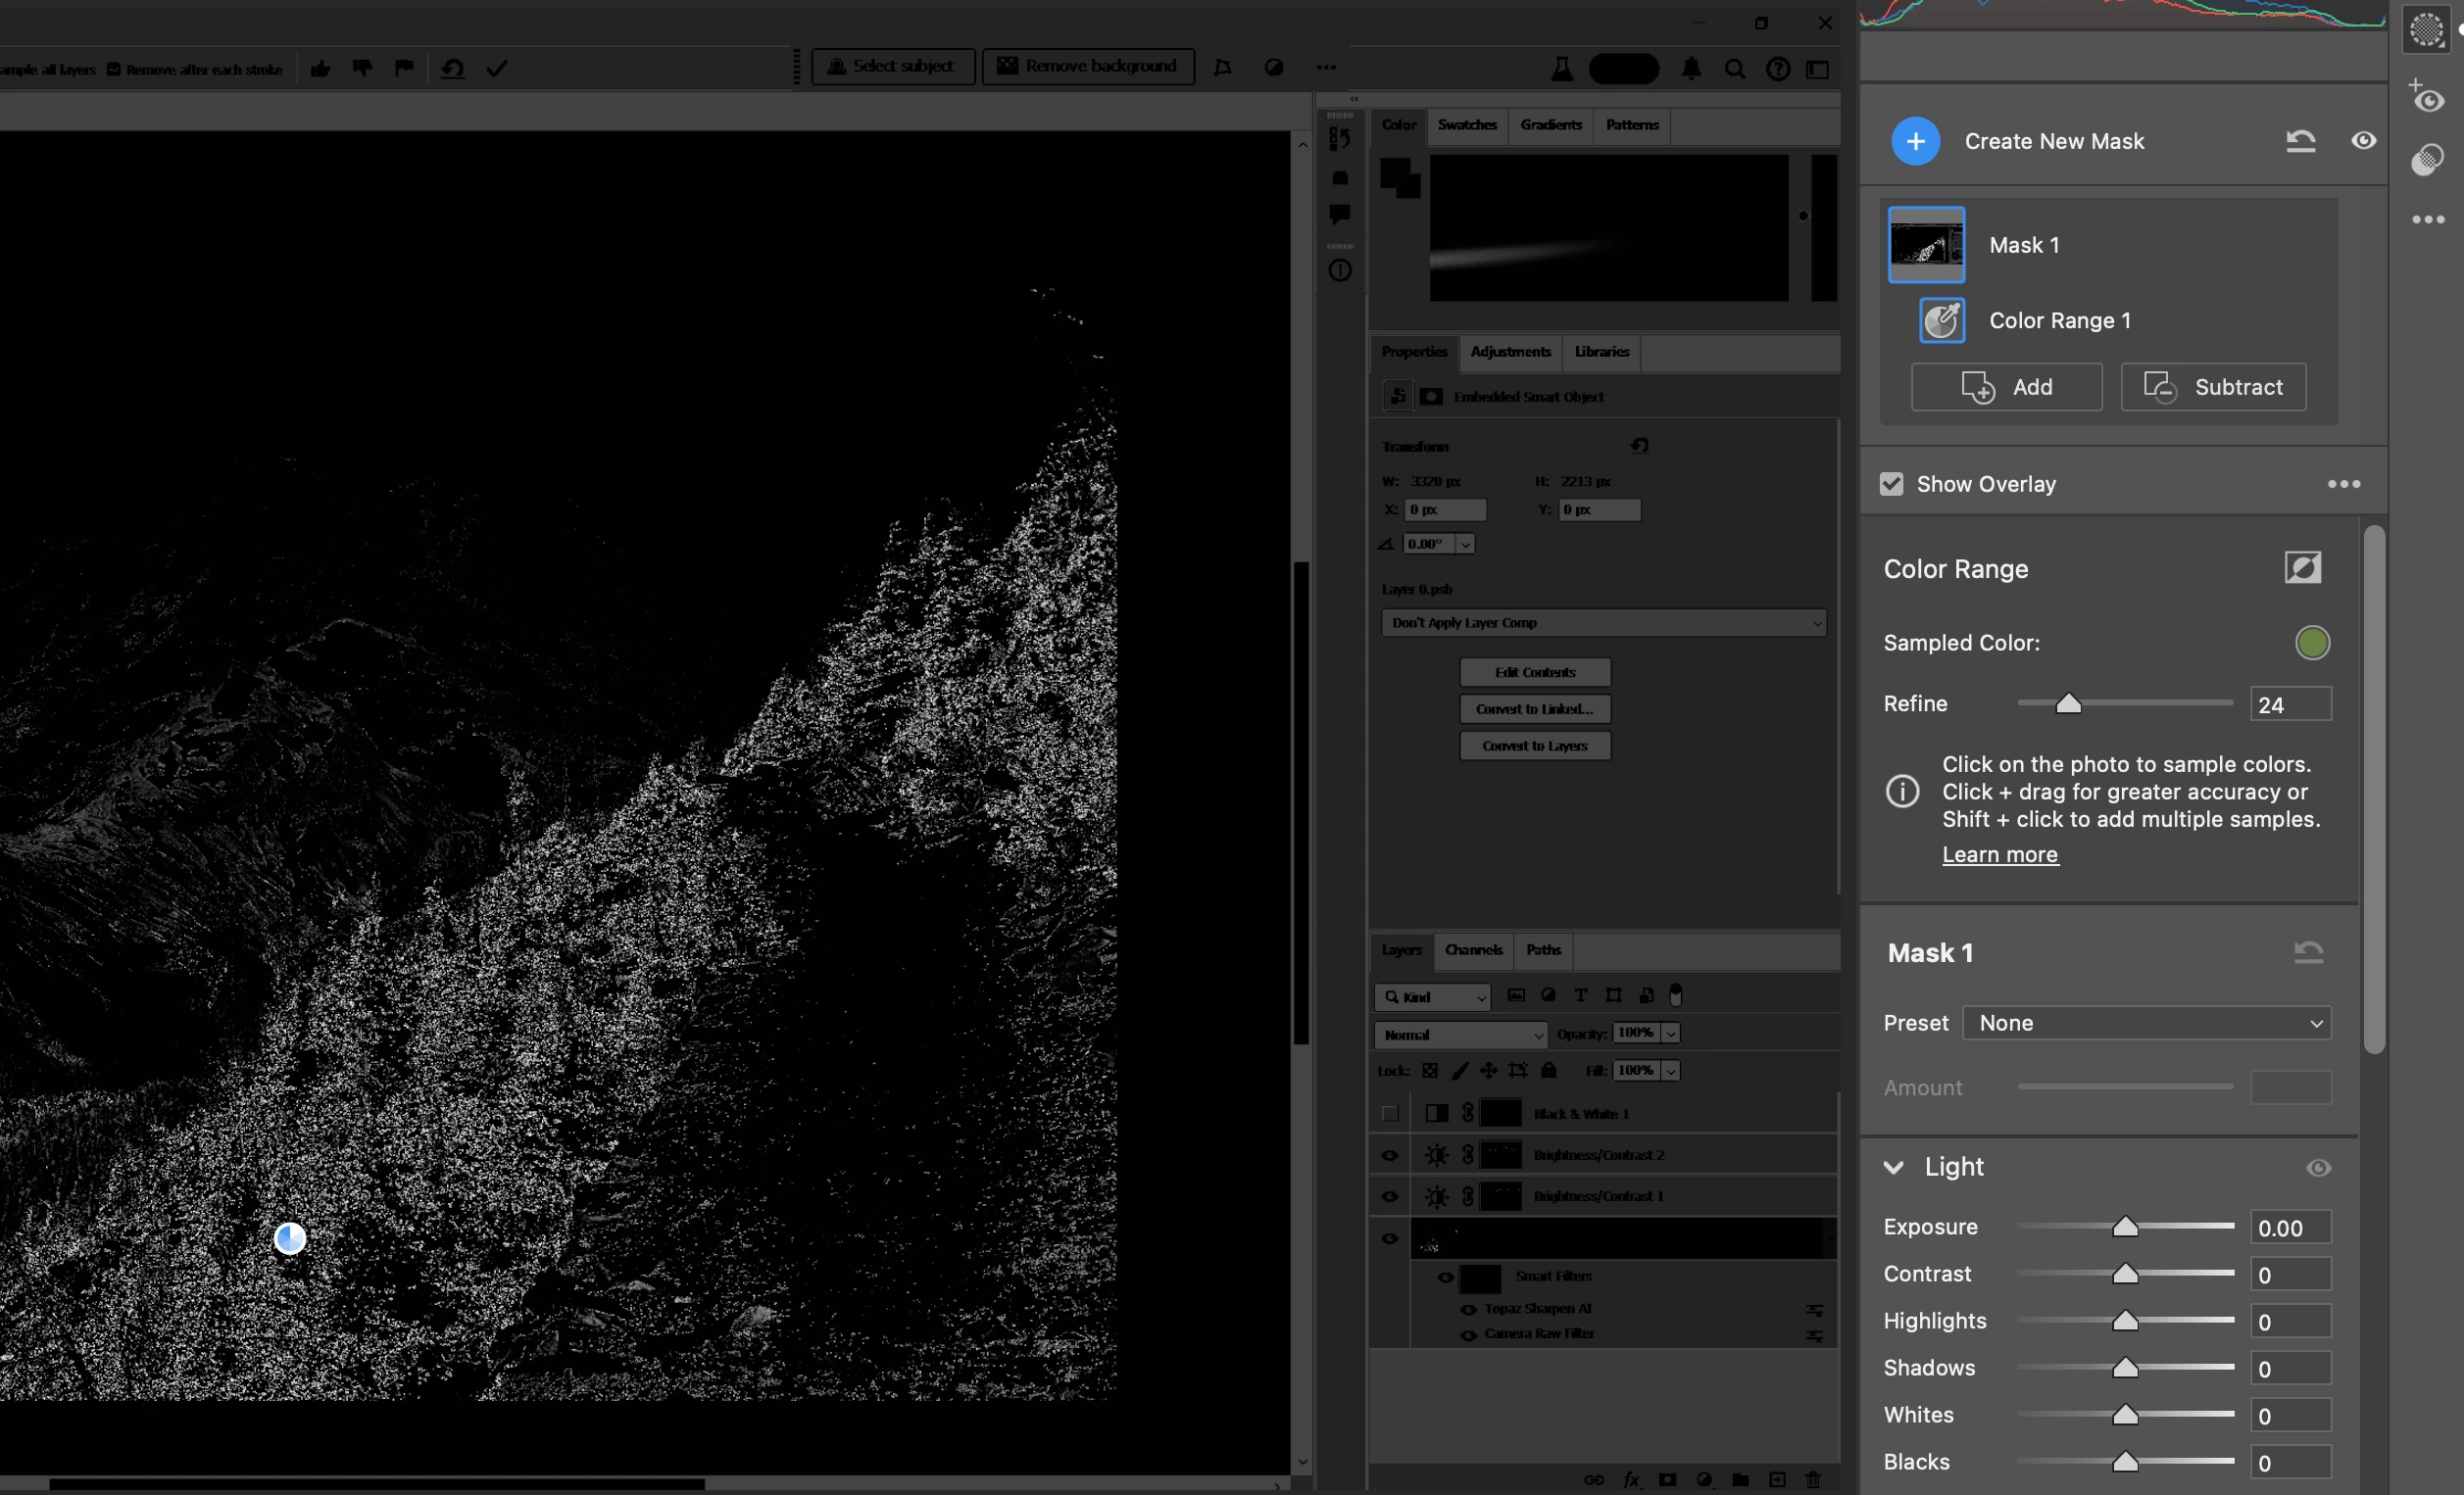Open the Preset None dropdown

[x=2147, y=1023]
